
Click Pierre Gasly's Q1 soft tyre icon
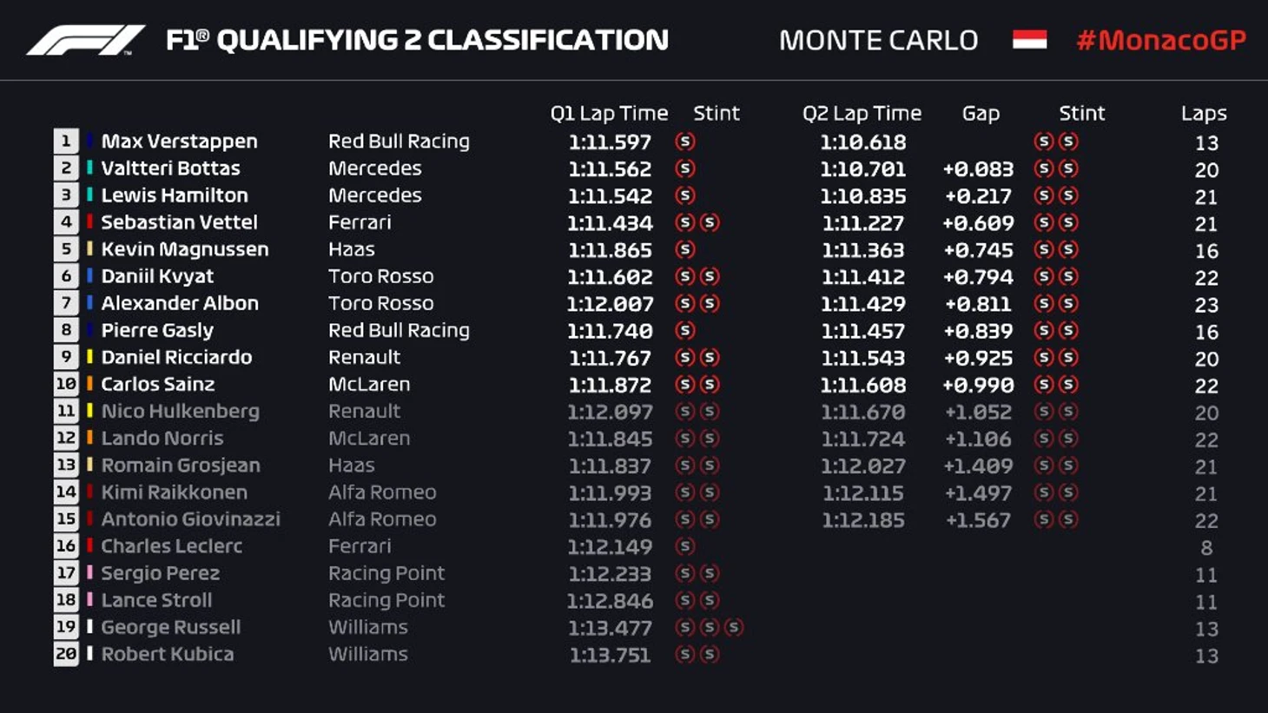click(x=684, y=331)
